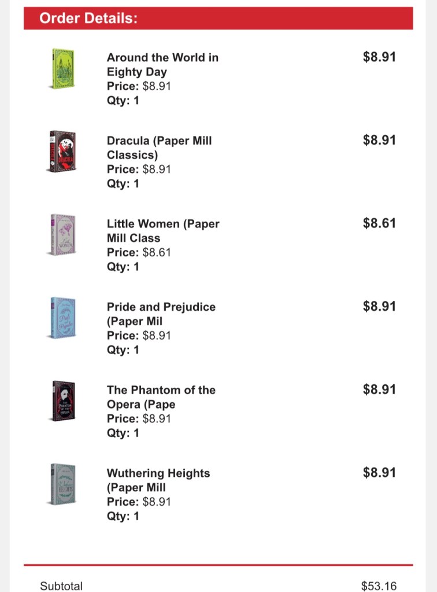Image resolution: width=437 pixels, height=592 pixels.
Task: Click the Order Details header bar
Action: pyautogui.click(x=218, y=19)
